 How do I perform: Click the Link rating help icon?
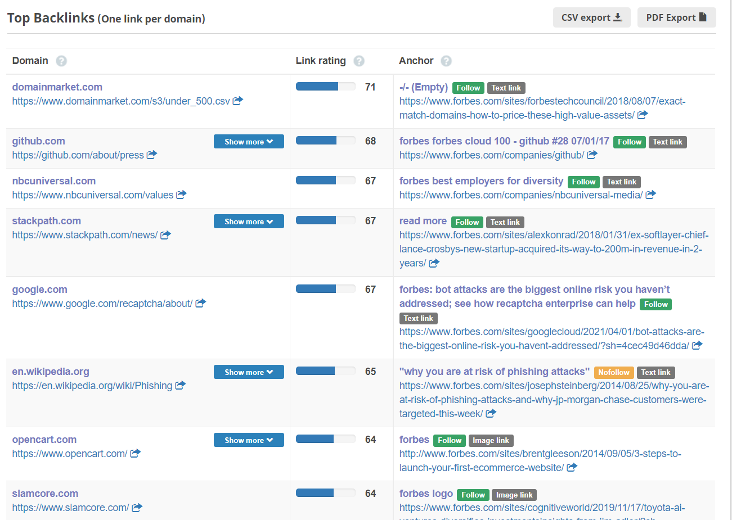click(x=359, y=61)
